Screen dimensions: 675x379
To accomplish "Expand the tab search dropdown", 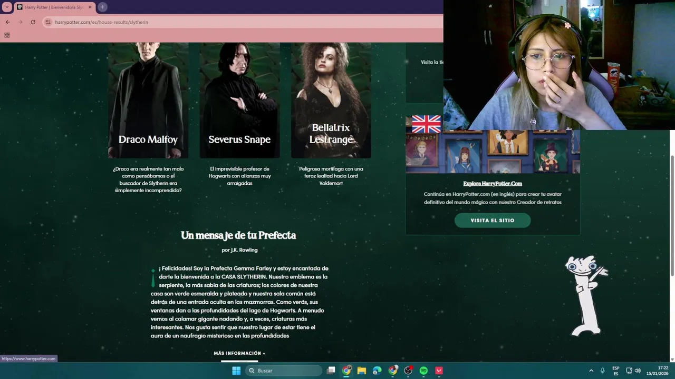I will point(7,7).
